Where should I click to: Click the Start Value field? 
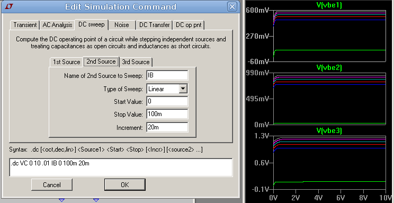point(167,101)
